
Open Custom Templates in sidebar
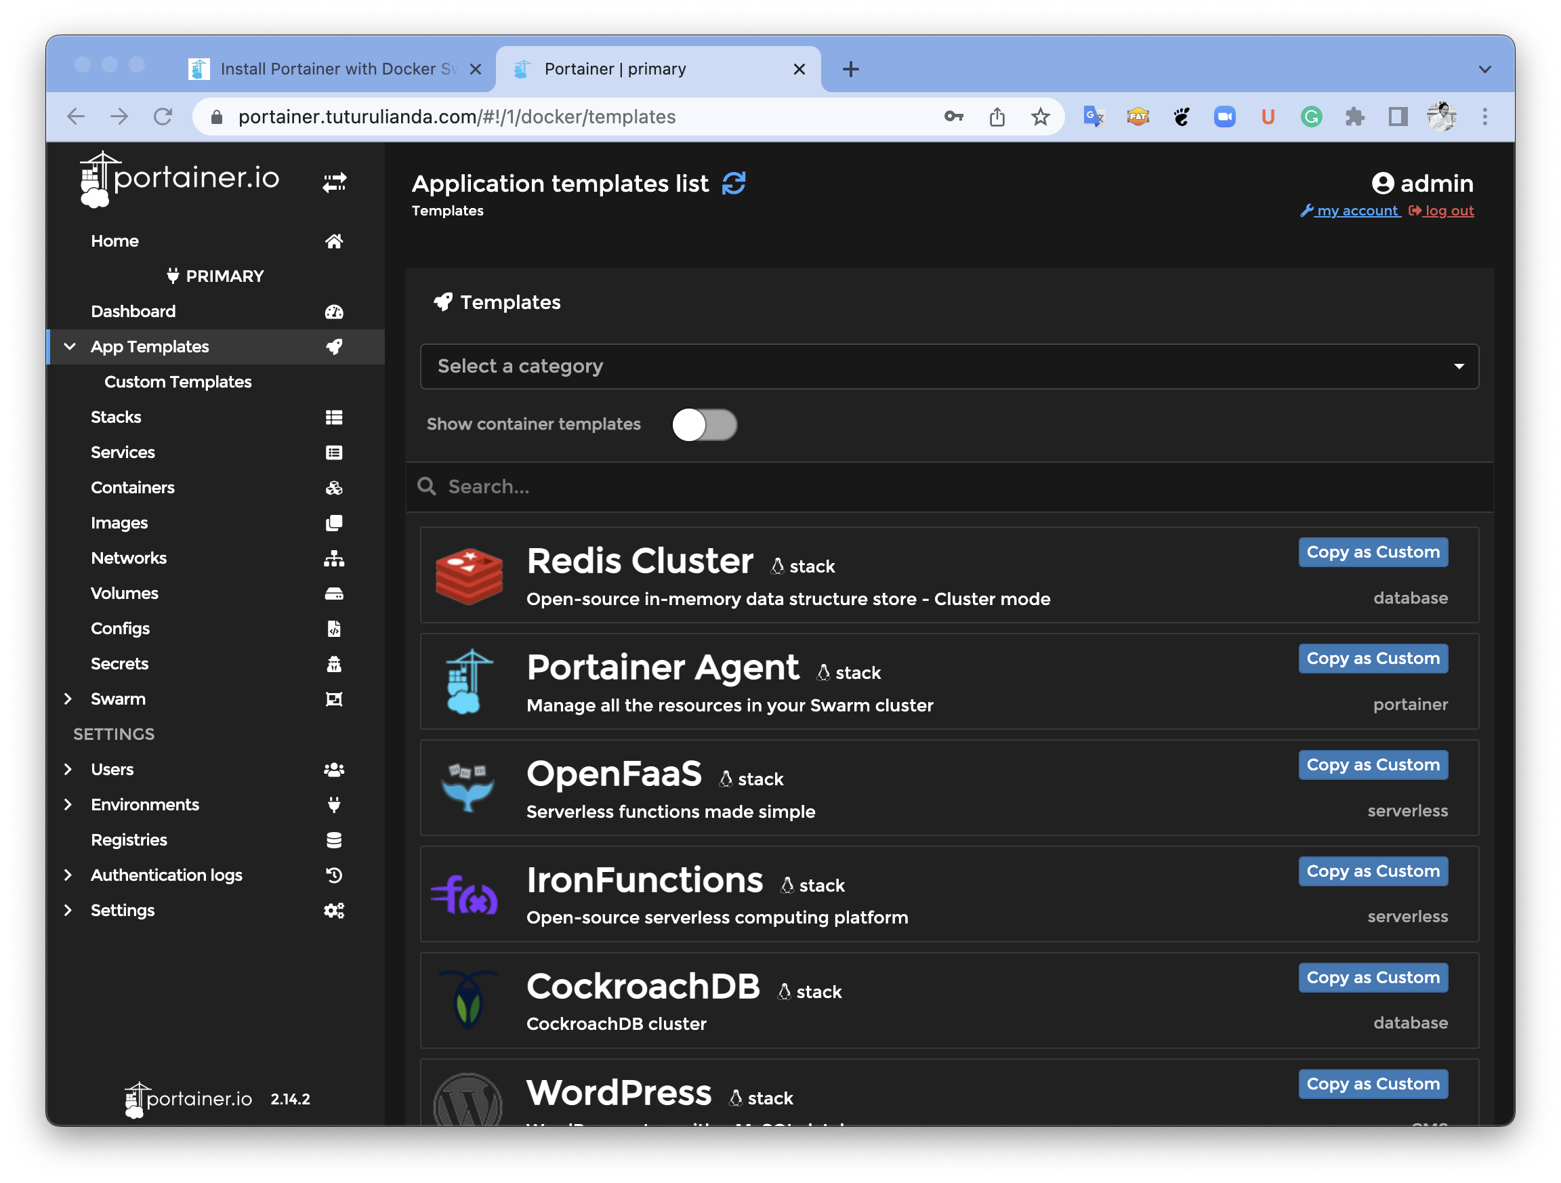[178, 382]
